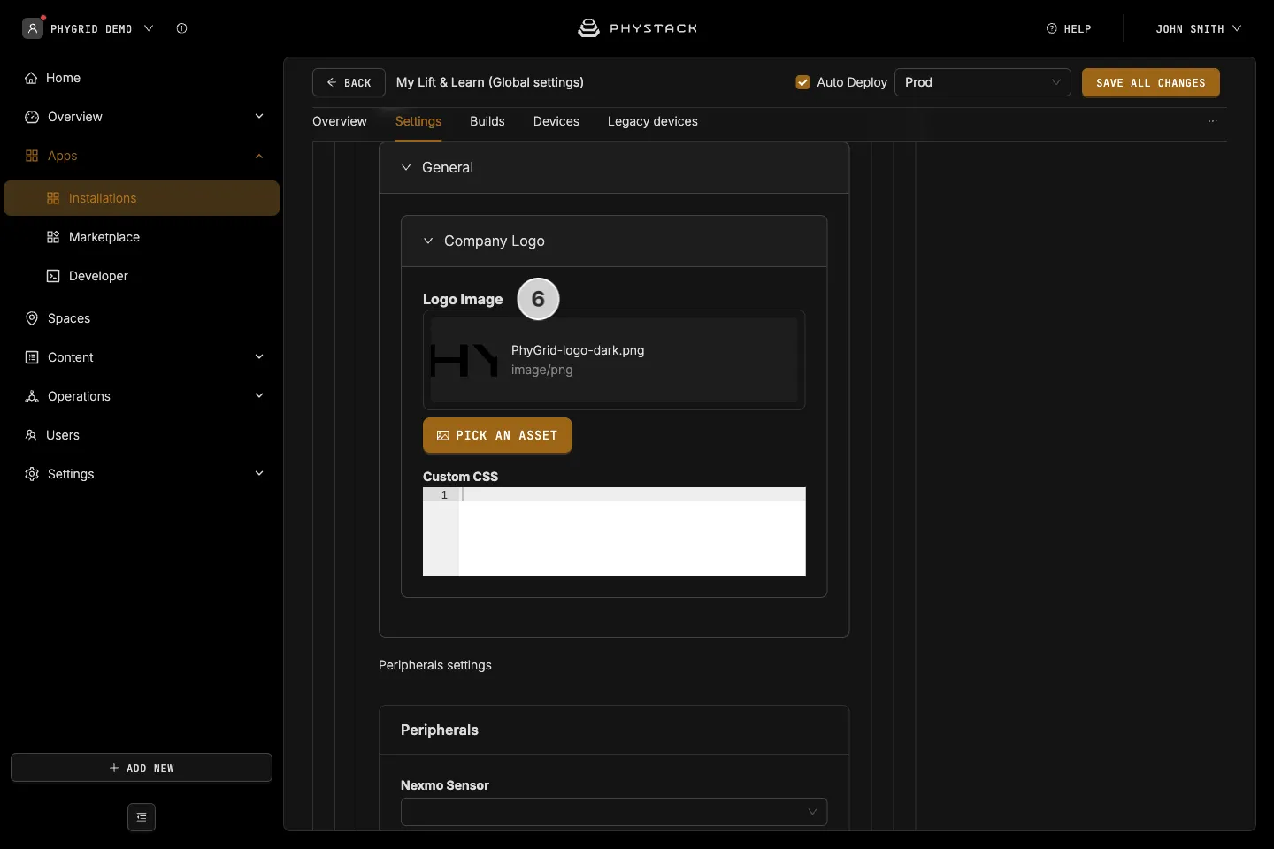This screenshot has height=849, width=1274.
Task: Open the John Smith user menu
Action: tap(1198, 28)
